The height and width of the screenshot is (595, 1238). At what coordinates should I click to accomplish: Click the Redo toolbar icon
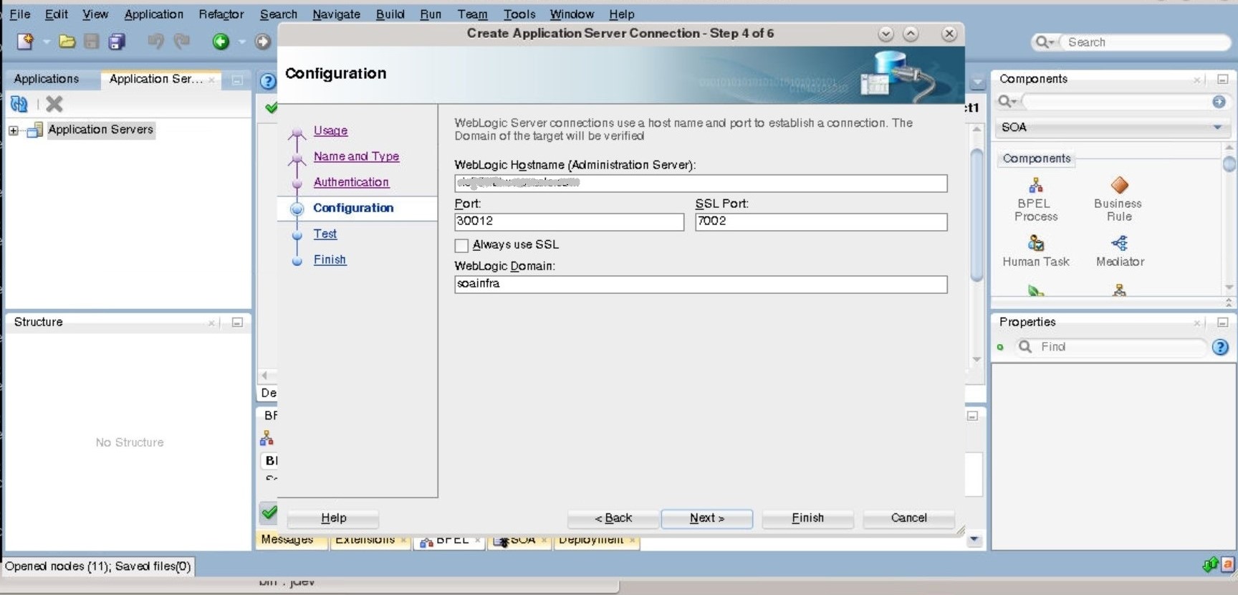[182, 42]
